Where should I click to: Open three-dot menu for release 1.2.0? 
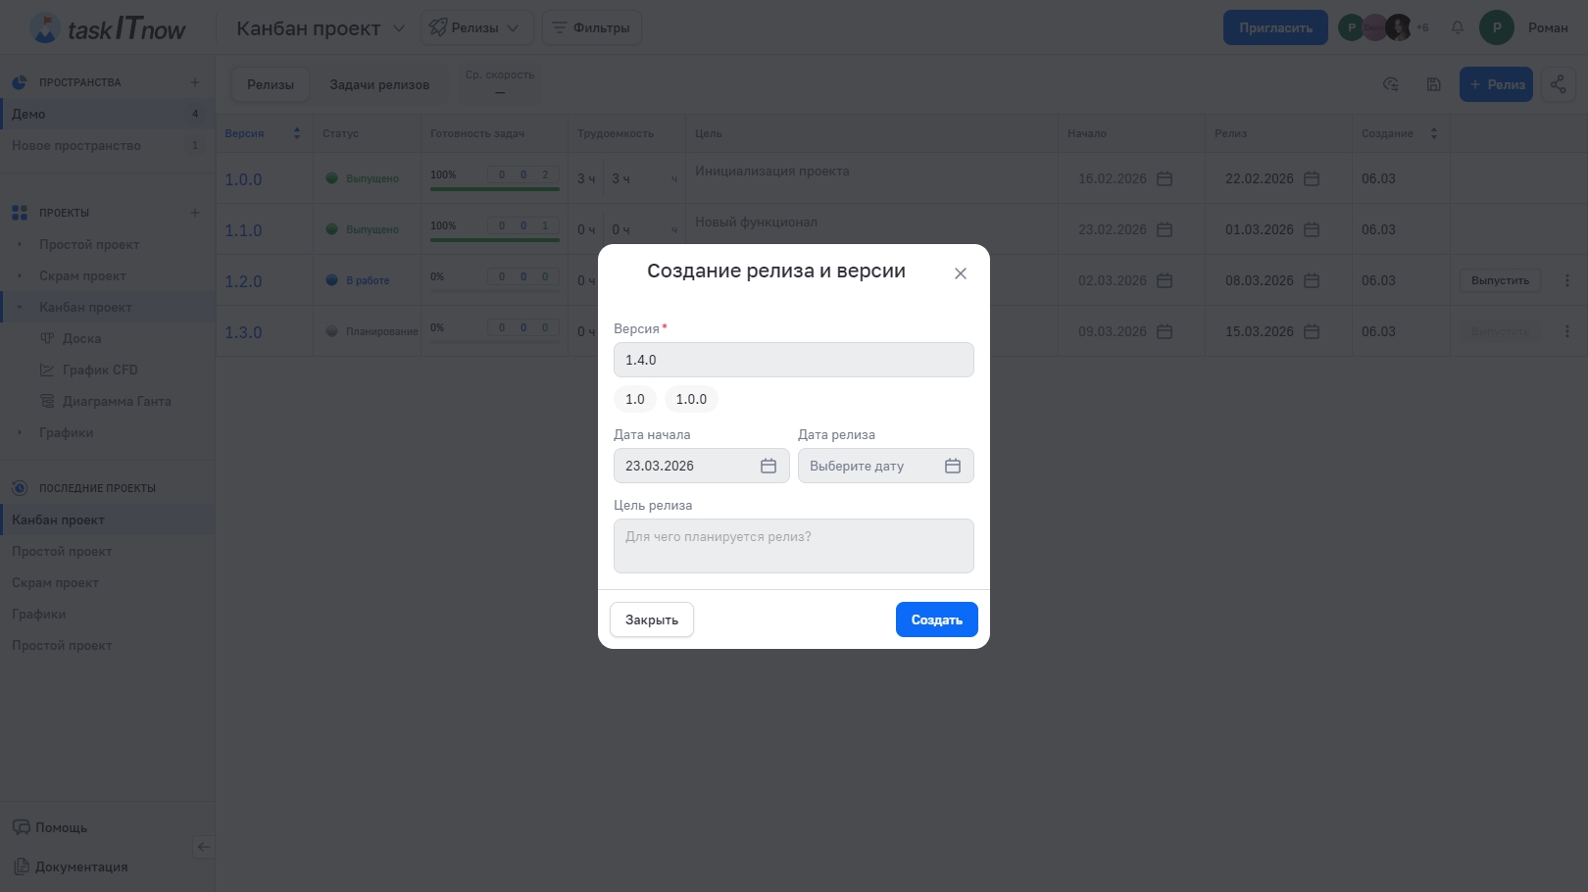coord(1566,281)
